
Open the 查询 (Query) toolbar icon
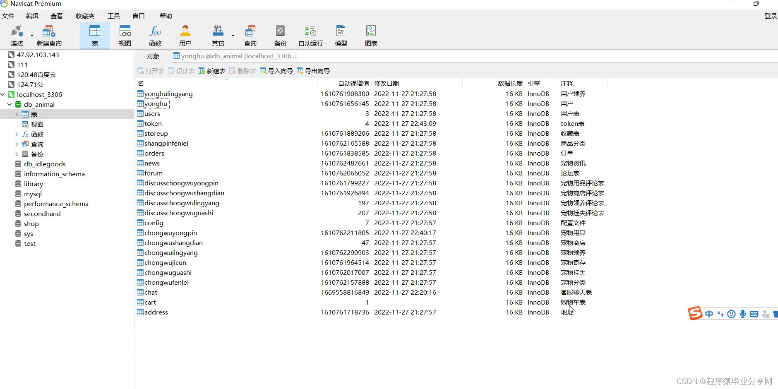pyautogui.click(x=250, y=36)
